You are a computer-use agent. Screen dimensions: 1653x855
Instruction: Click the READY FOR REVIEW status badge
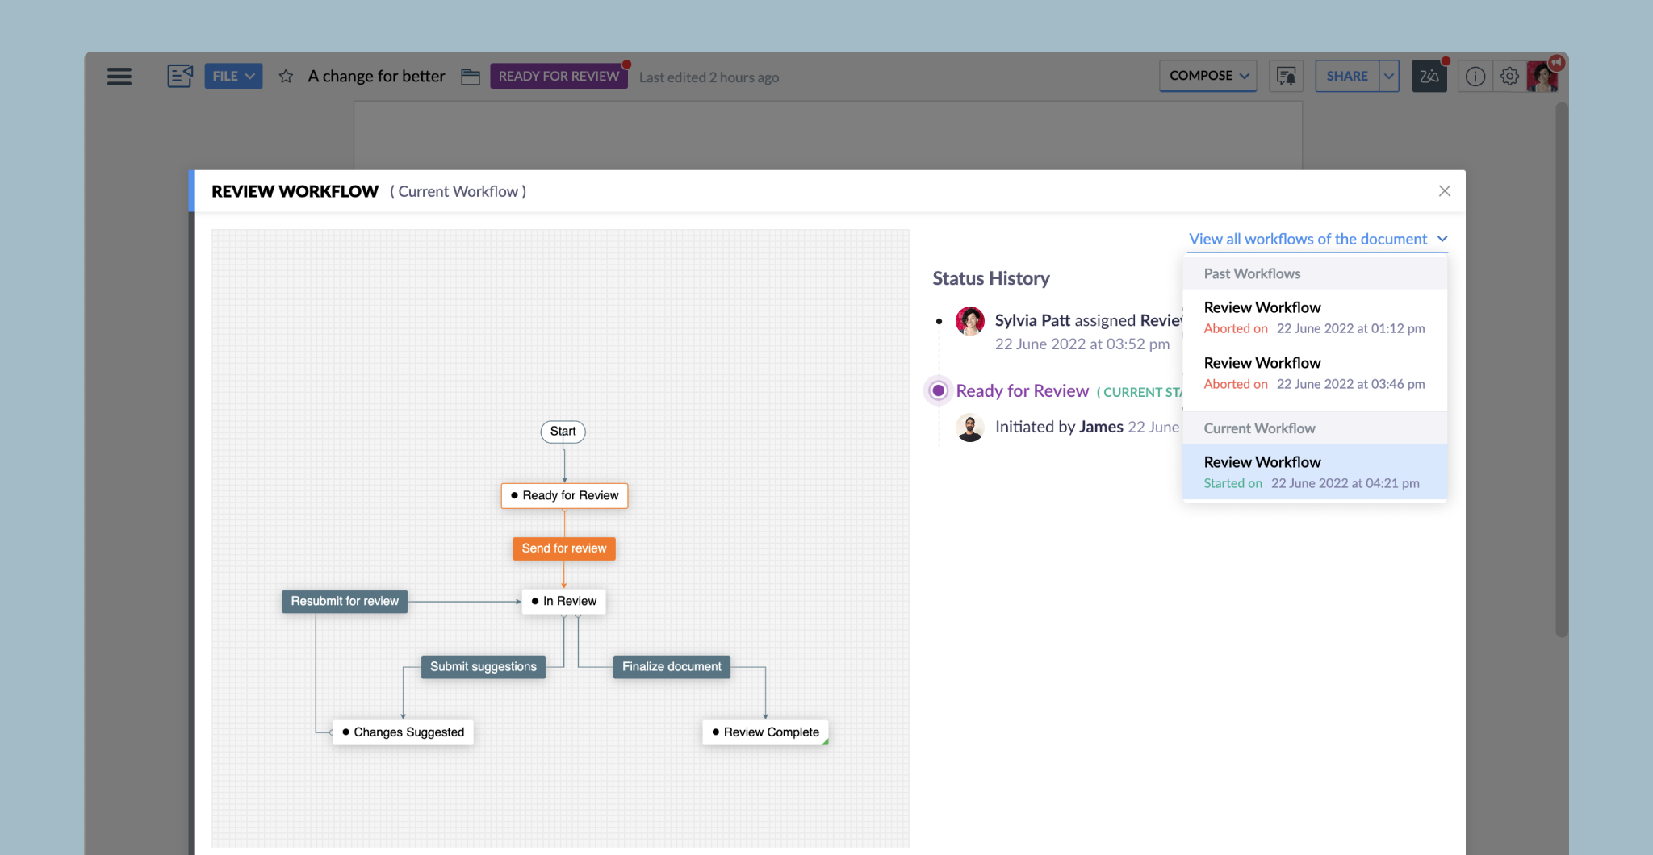559,75
